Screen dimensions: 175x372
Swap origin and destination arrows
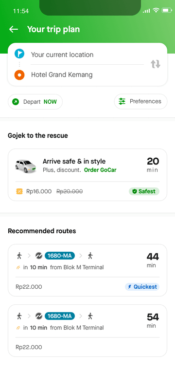point(156,64)
